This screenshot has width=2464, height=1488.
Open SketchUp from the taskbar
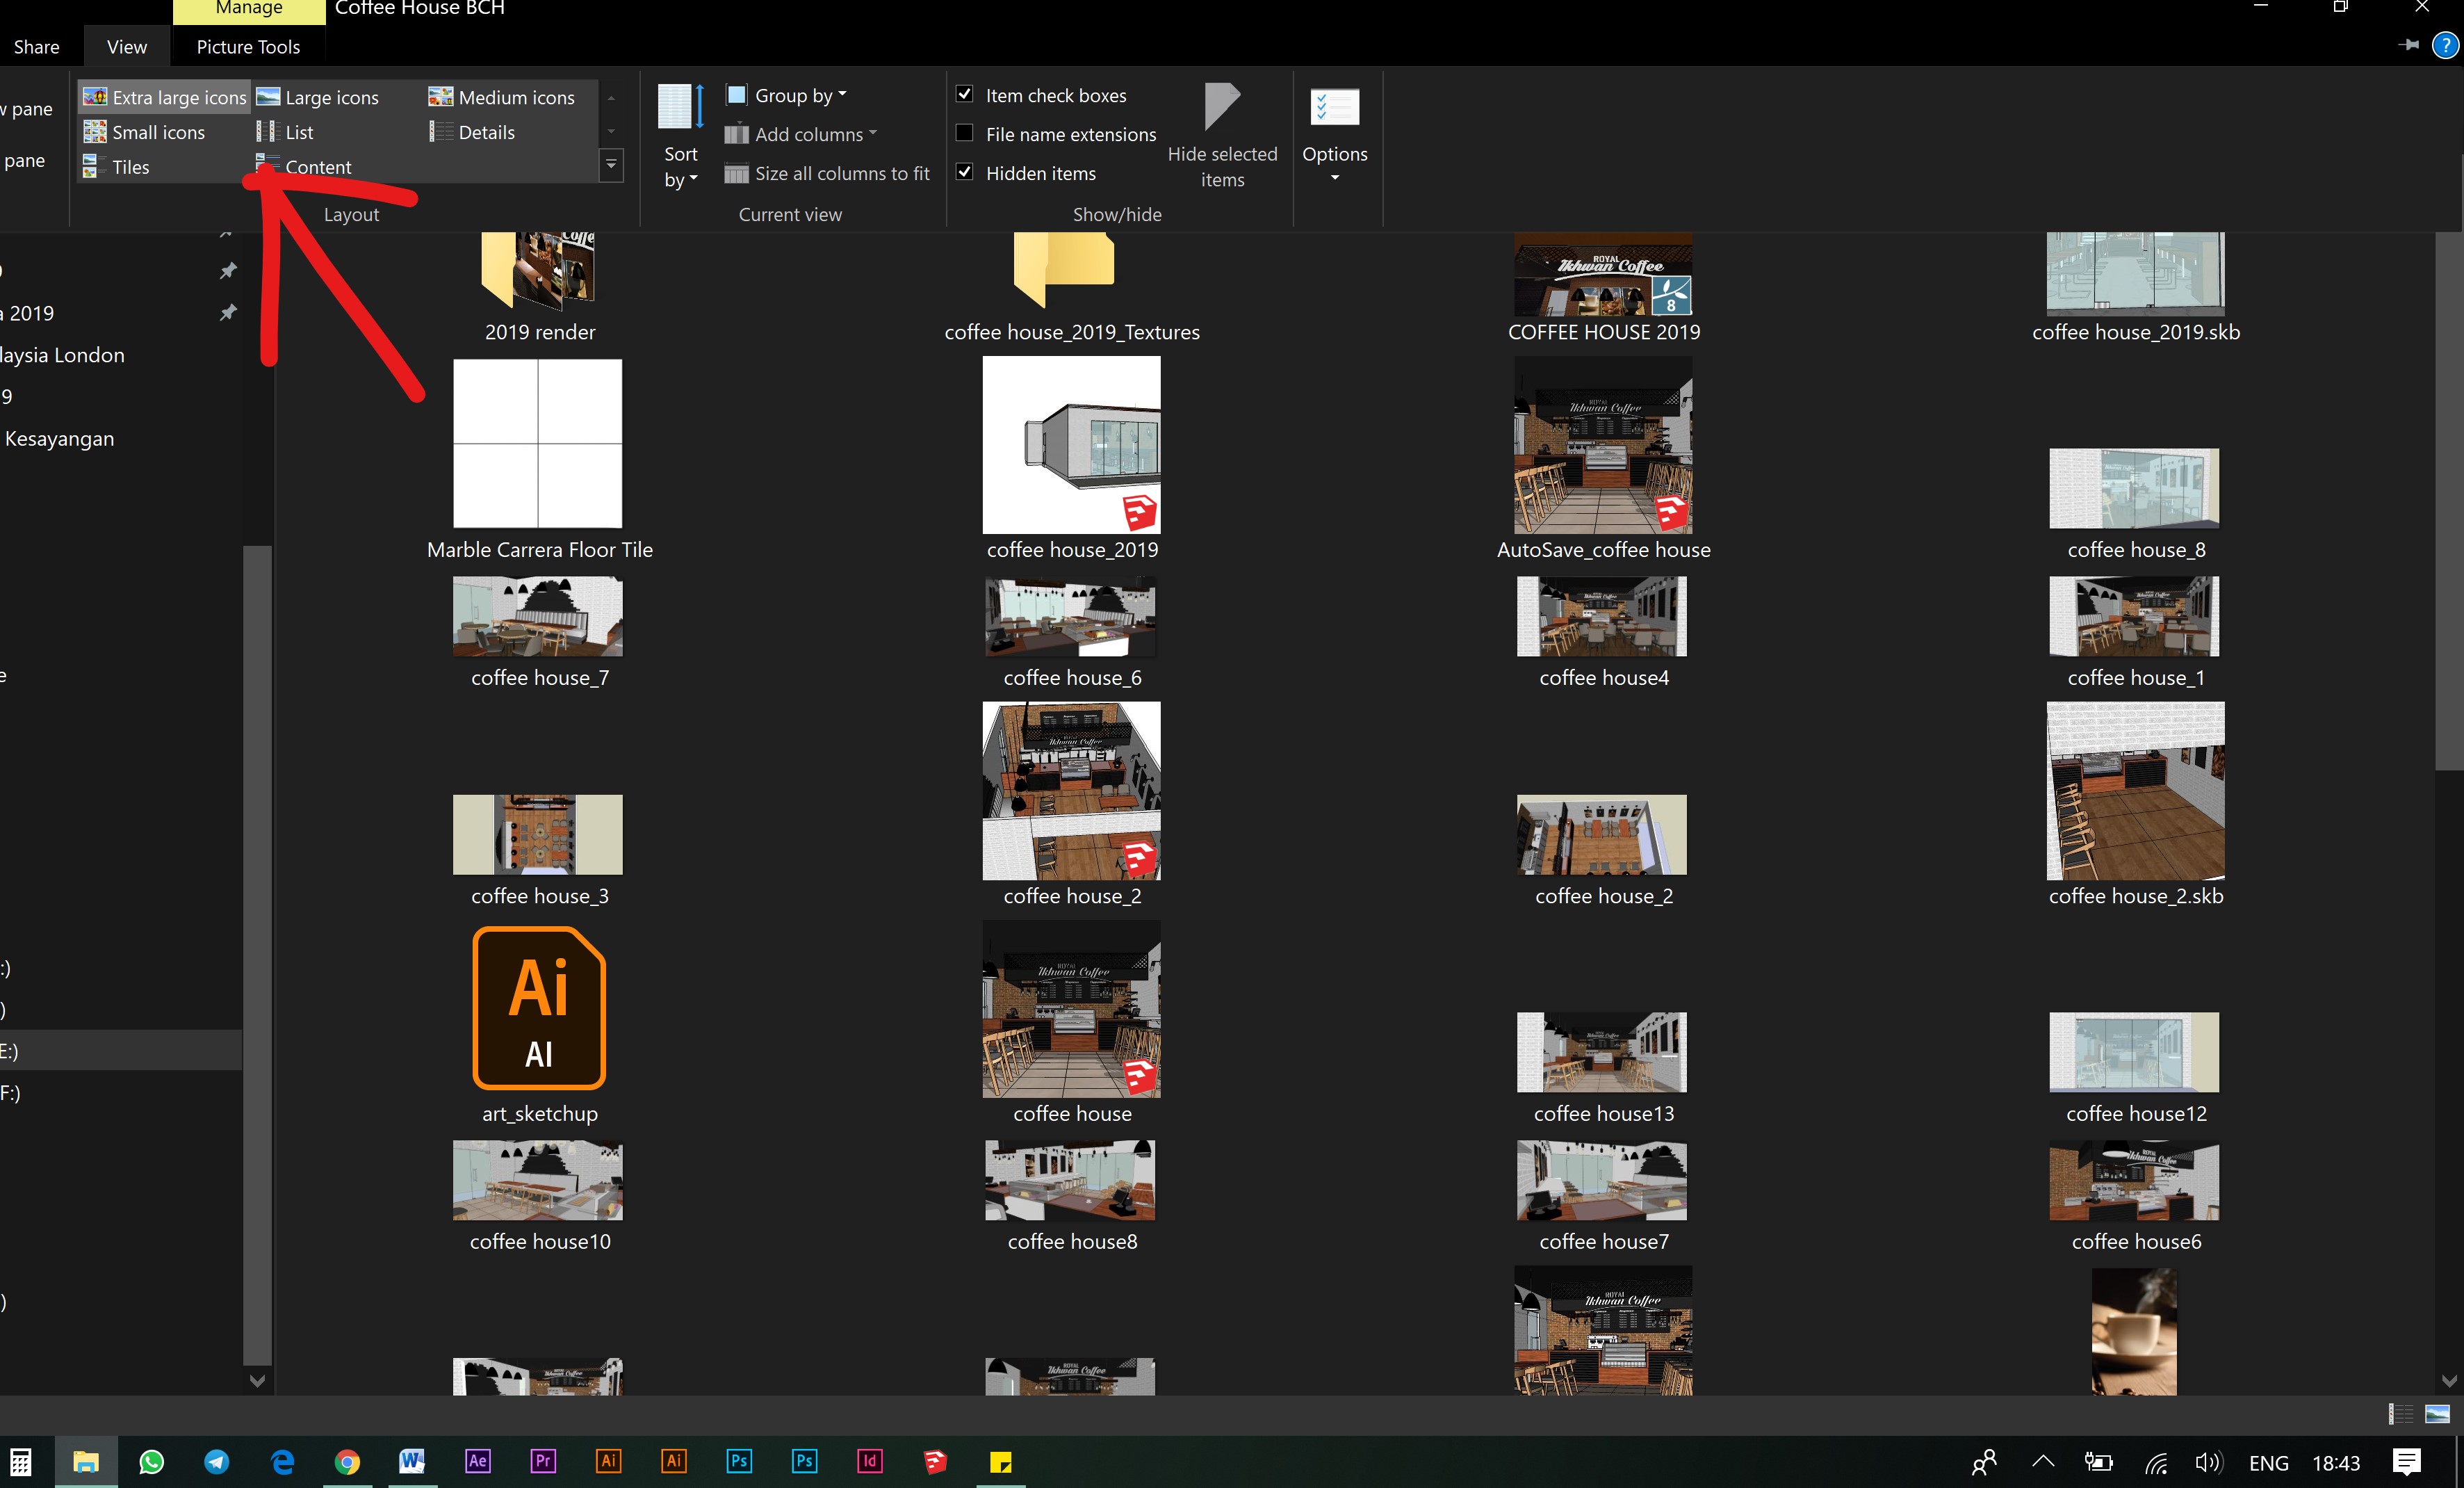click(x=935, y=1462)
